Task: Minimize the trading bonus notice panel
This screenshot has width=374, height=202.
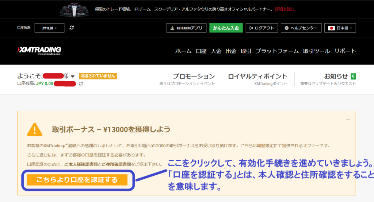Action: (348, 119)
